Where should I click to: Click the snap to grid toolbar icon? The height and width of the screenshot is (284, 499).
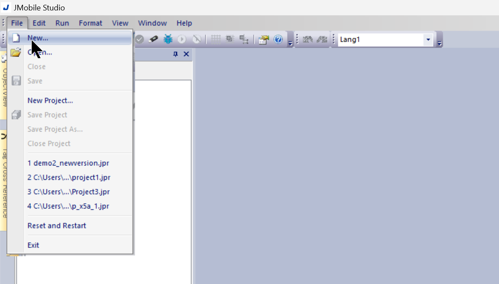point(229,39)
